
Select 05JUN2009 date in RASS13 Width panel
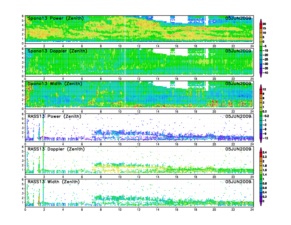tap(238, 182)
